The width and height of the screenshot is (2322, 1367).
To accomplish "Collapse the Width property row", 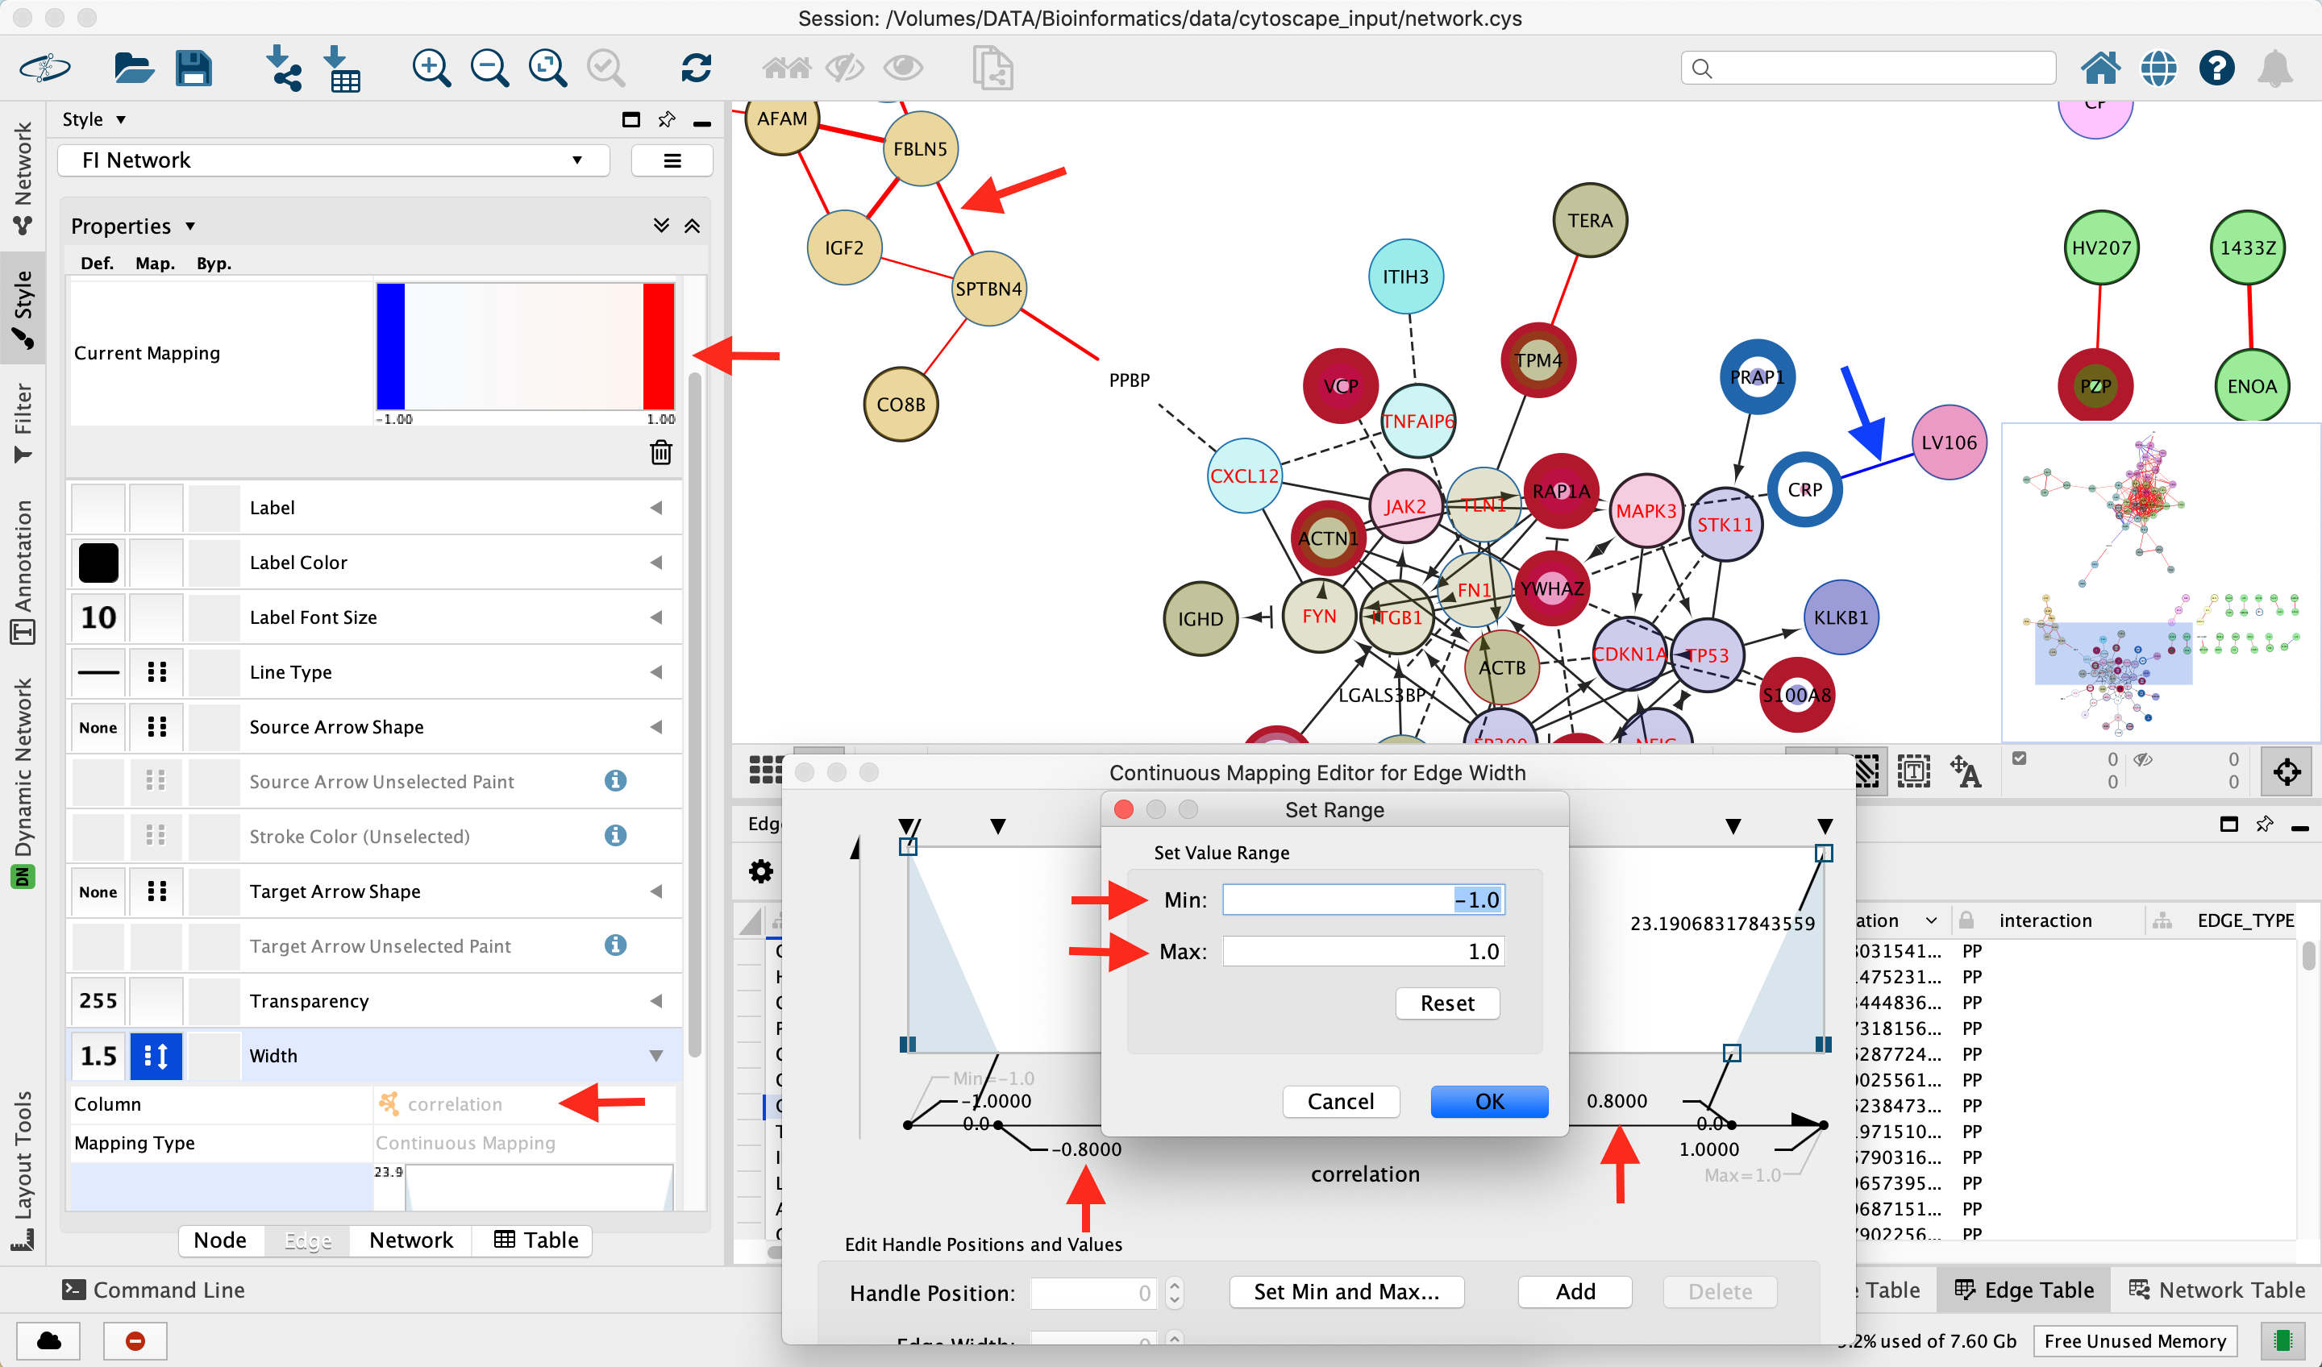I will point(656,1056).
